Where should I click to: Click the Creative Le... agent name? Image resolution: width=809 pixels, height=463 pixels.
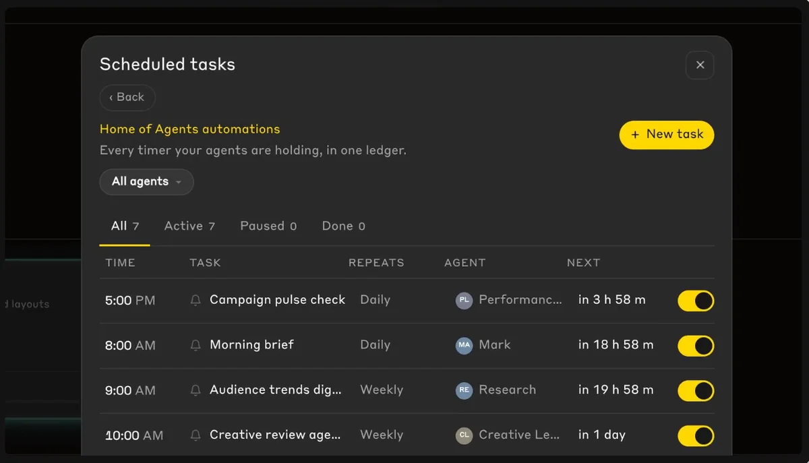[519, 435]
